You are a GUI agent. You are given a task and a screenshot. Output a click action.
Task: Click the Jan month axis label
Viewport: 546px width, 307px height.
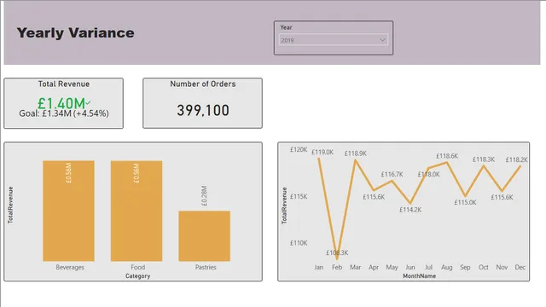(x=318, y=267)
